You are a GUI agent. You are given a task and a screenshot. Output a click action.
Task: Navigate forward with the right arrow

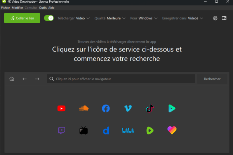coord(37,79)
